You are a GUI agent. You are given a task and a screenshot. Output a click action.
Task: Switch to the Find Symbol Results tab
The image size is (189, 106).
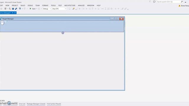(x=54, y=104)
